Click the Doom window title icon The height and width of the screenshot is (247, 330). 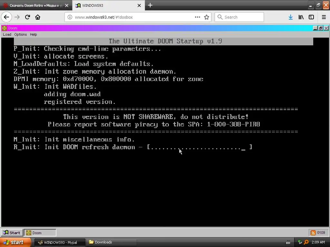[4, 28]
